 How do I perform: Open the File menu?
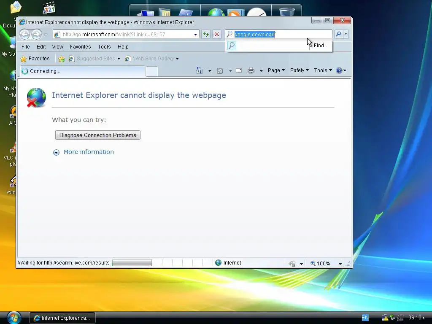click(26, 46)
